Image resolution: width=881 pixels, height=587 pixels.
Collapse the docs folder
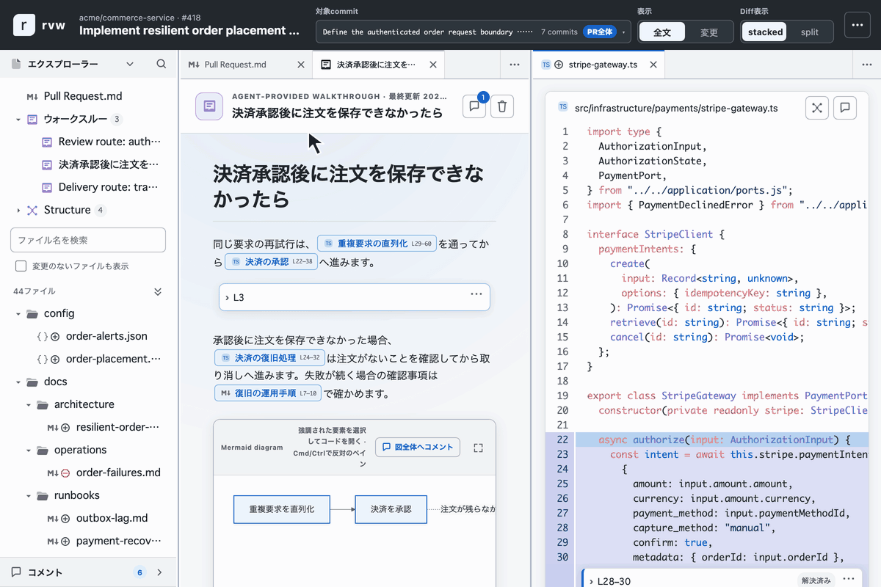pyautogui.click(x=18, y=382)
